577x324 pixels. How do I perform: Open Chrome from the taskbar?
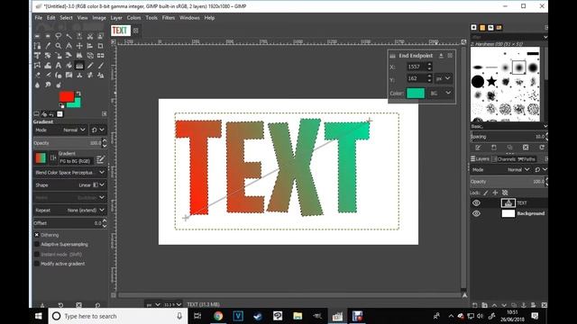click(218, 316)
